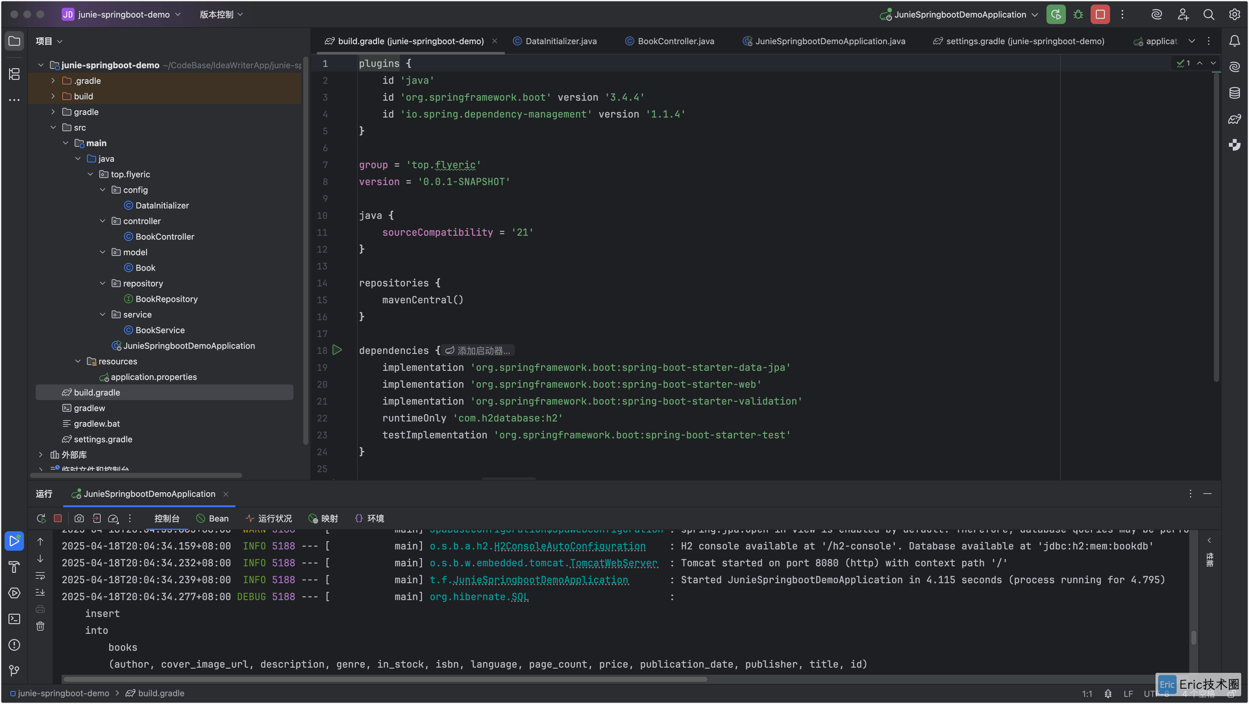Viewport: 1249px width, 704px height.
Task: Open the Run tool window icon in left sidebar
Action: pyautogui.click(x=14, y=541)
